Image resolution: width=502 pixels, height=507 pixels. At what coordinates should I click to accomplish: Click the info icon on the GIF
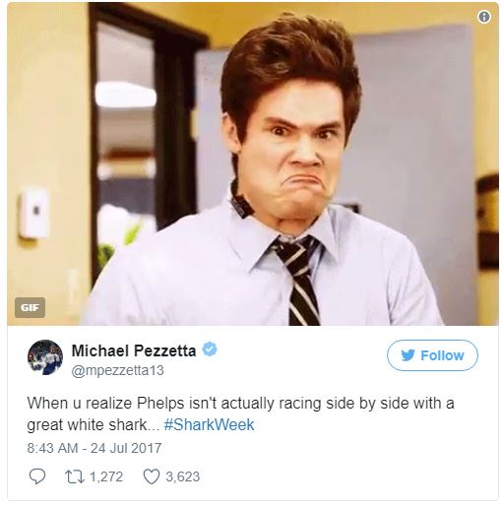click(x=484, y=17)
